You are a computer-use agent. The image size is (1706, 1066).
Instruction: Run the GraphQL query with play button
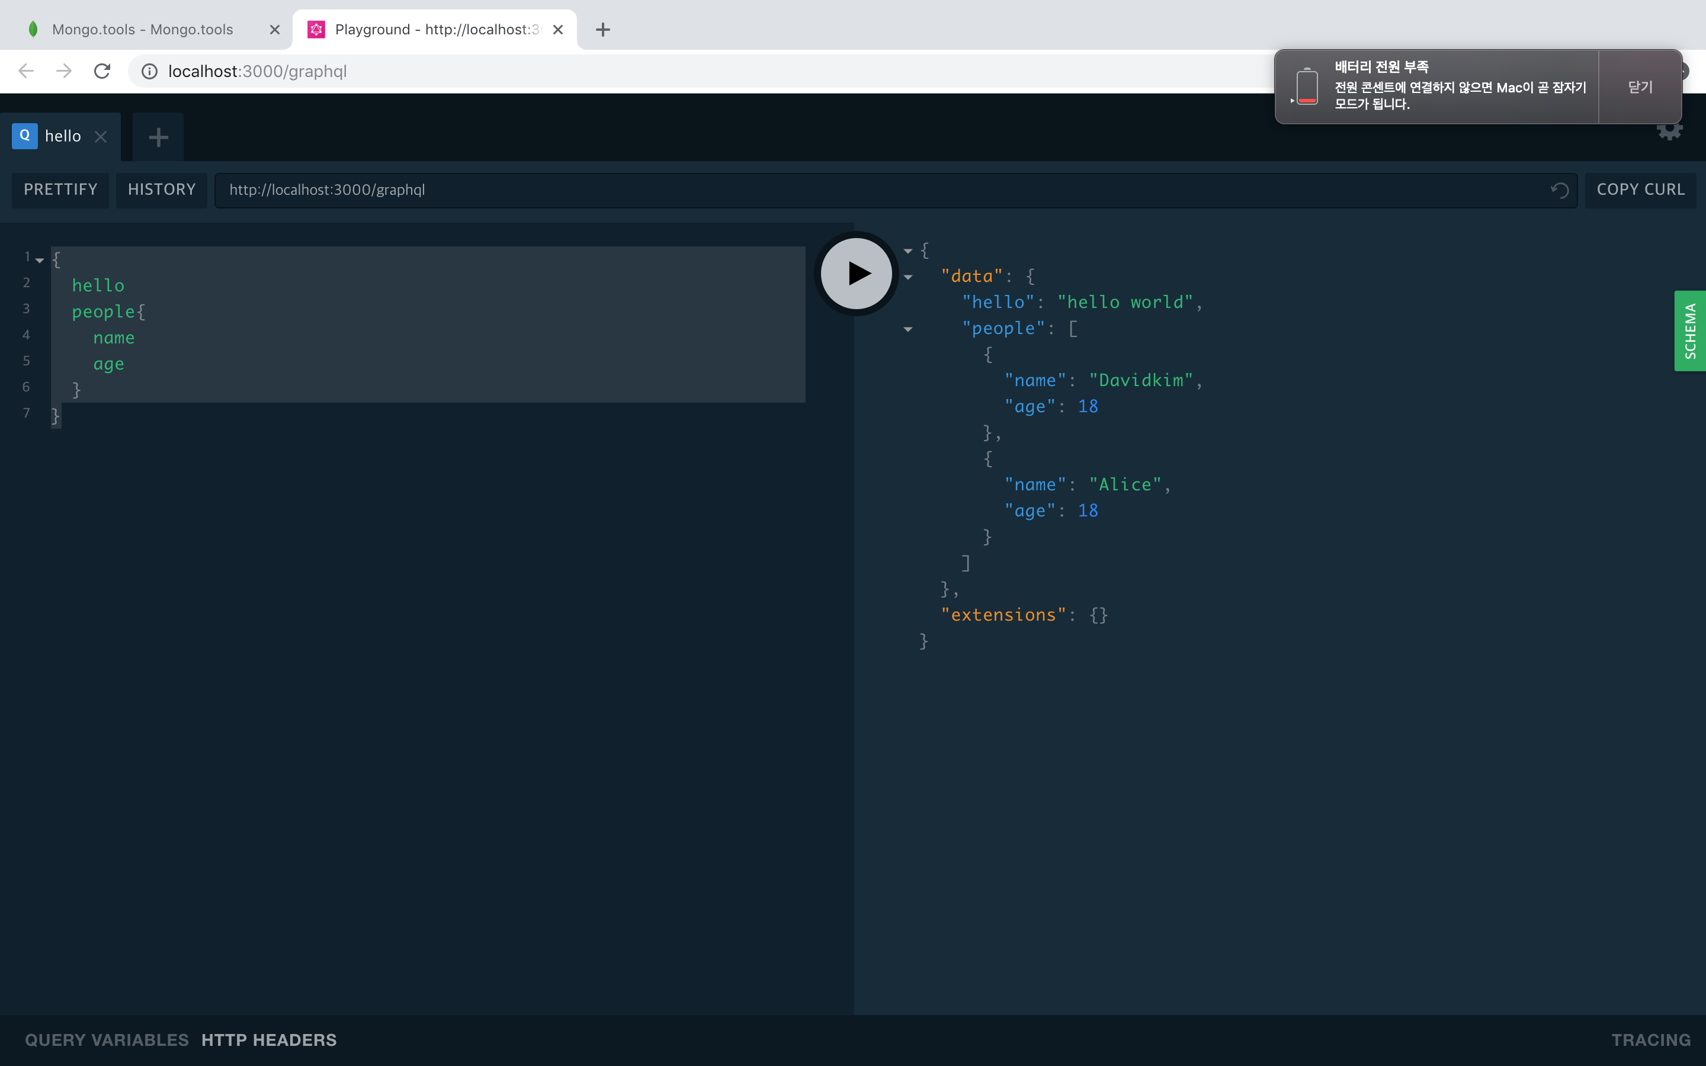tap(857, 274)
